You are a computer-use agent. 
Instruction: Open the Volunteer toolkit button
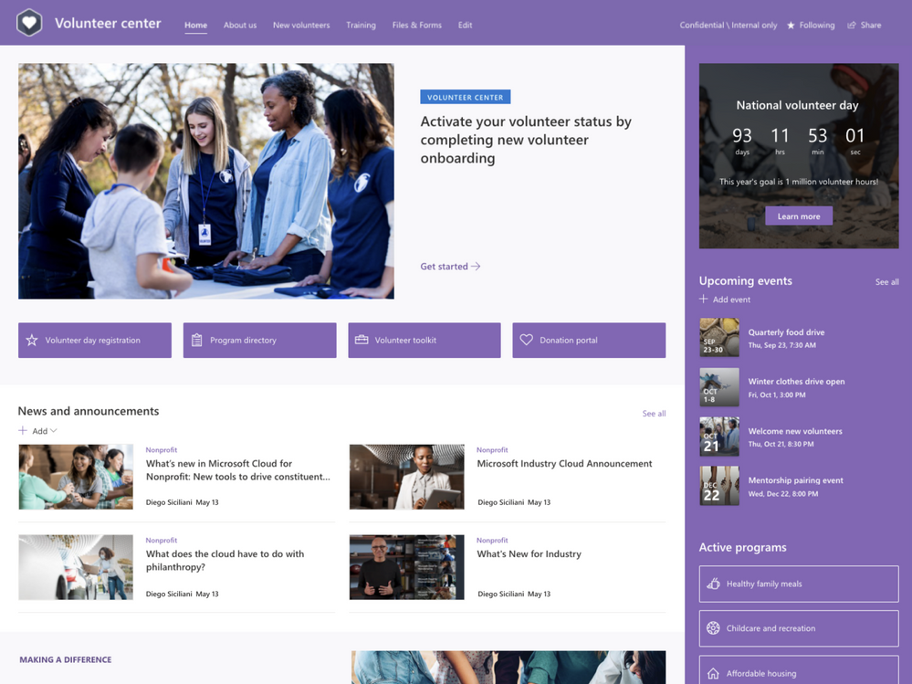424,341
